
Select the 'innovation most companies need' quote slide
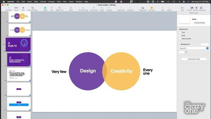[19, 74]
